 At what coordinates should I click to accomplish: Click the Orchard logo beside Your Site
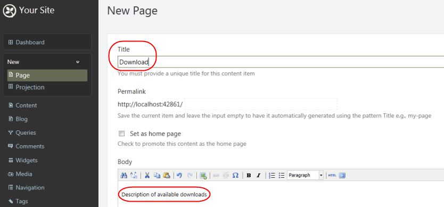click(x=10, y=11)
